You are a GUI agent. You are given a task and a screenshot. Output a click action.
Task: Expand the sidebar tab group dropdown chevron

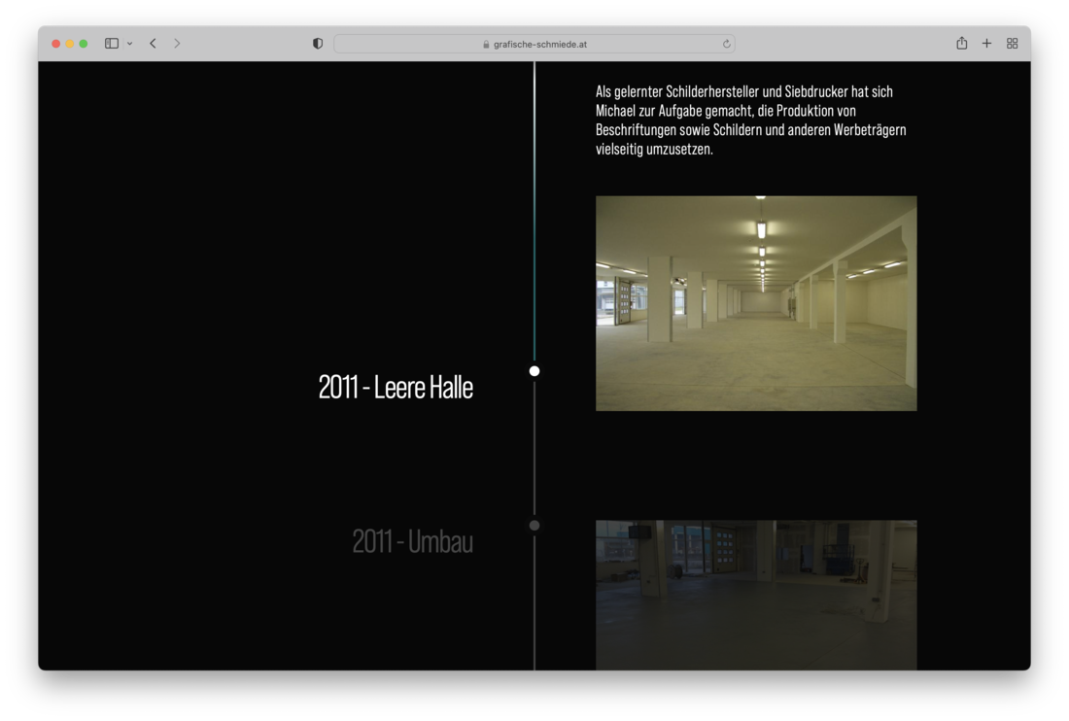pyautogui.click(x=130, y=44)
